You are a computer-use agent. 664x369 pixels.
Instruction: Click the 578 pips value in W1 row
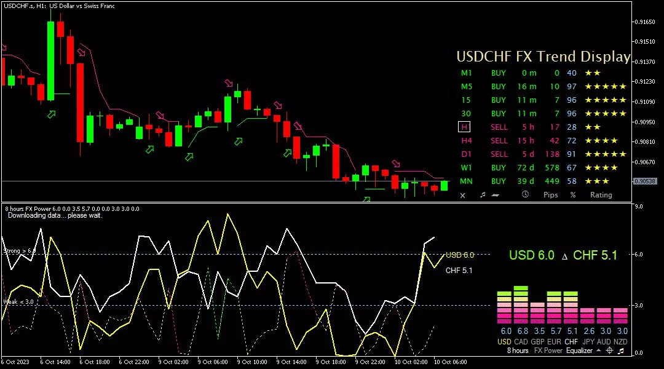coord(551,168)
